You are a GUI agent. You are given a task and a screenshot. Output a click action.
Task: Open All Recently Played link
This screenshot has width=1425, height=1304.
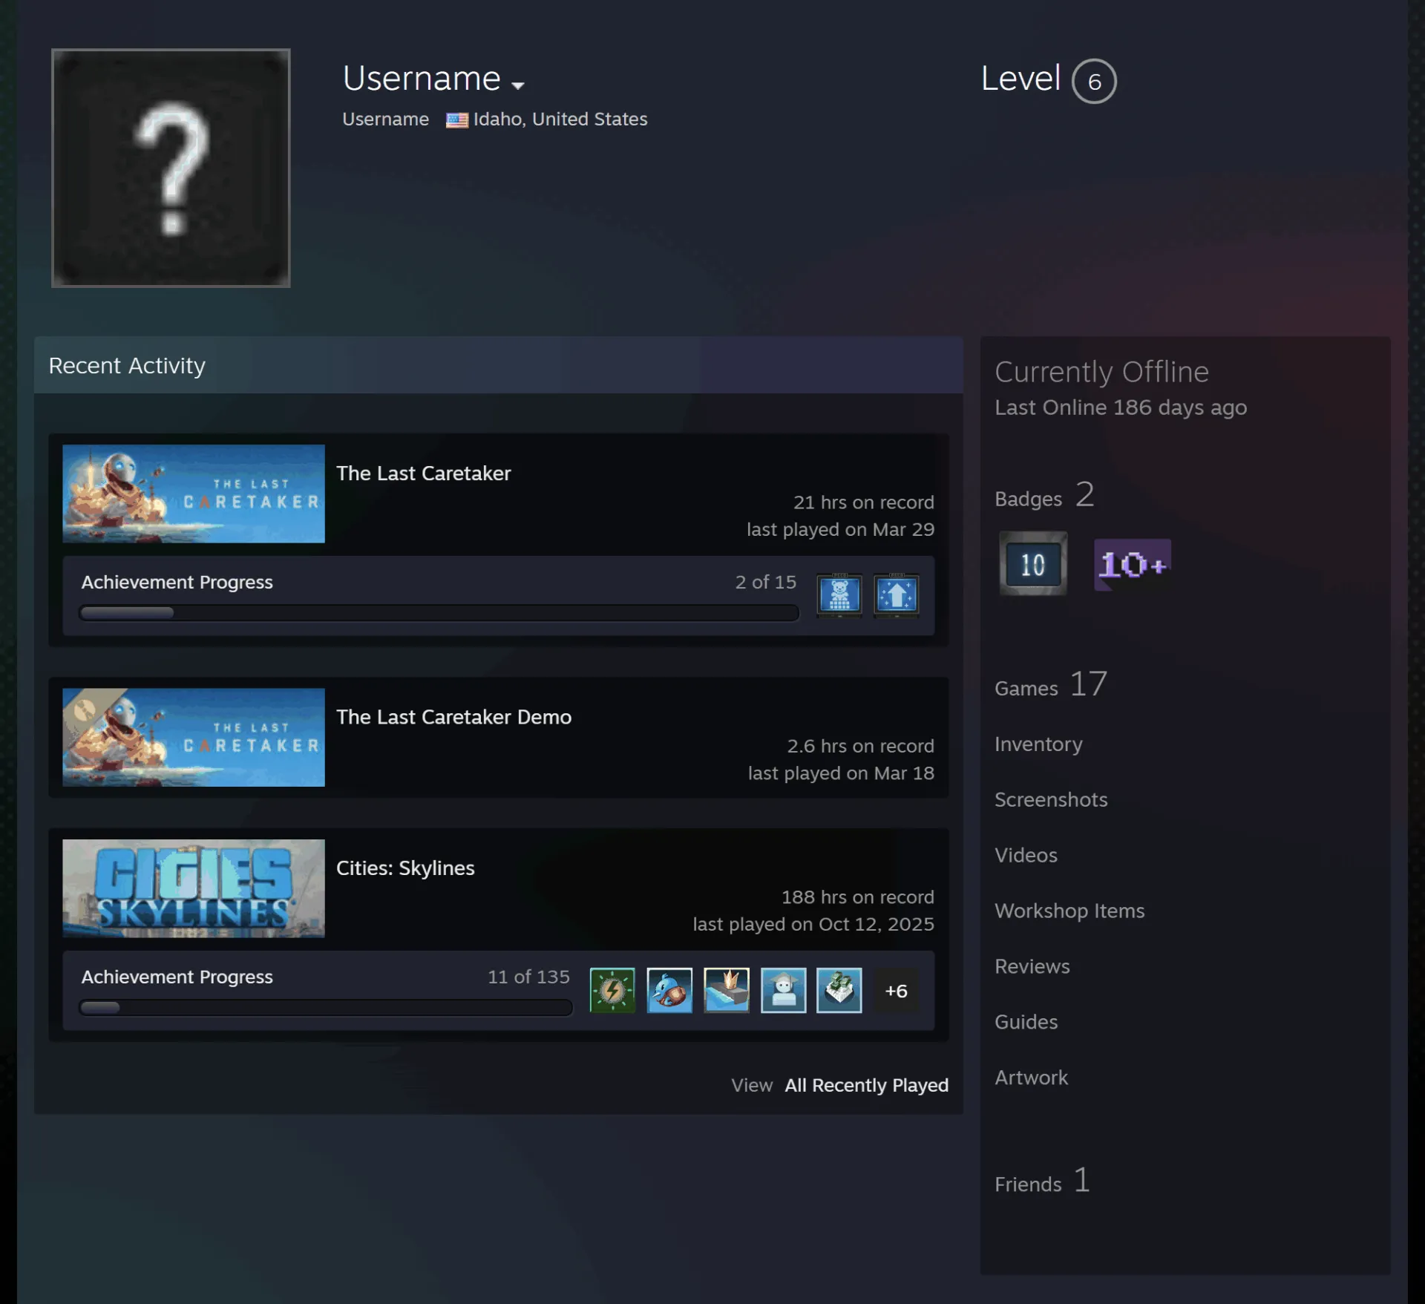click(x=866, y=1085)
